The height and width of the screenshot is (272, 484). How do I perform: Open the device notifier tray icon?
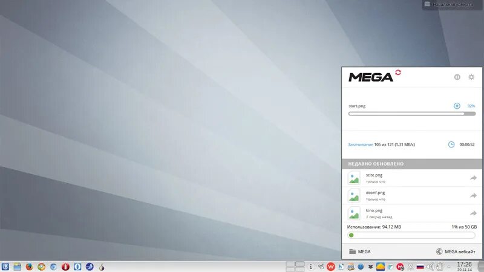point(440,267)
